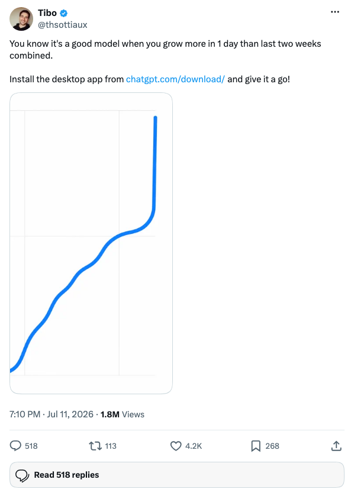Viewport: 354px width, 502px height.
Task: Click the 268 bookmarks count
Action: click(x=272, y=446)
